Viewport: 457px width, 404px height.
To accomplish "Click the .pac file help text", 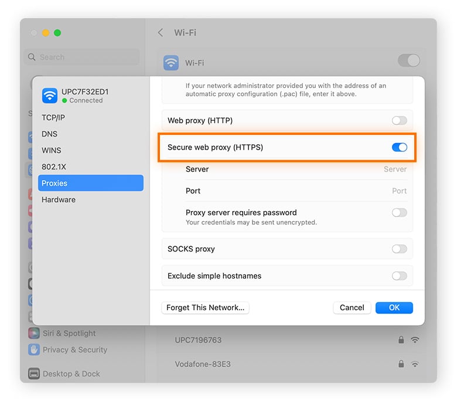I will tap(286, 90).
